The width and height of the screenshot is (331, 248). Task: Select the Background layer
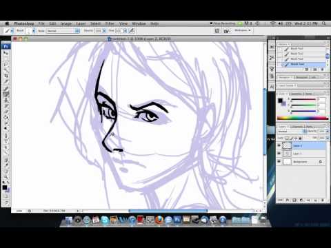click(x=301, y=162)
